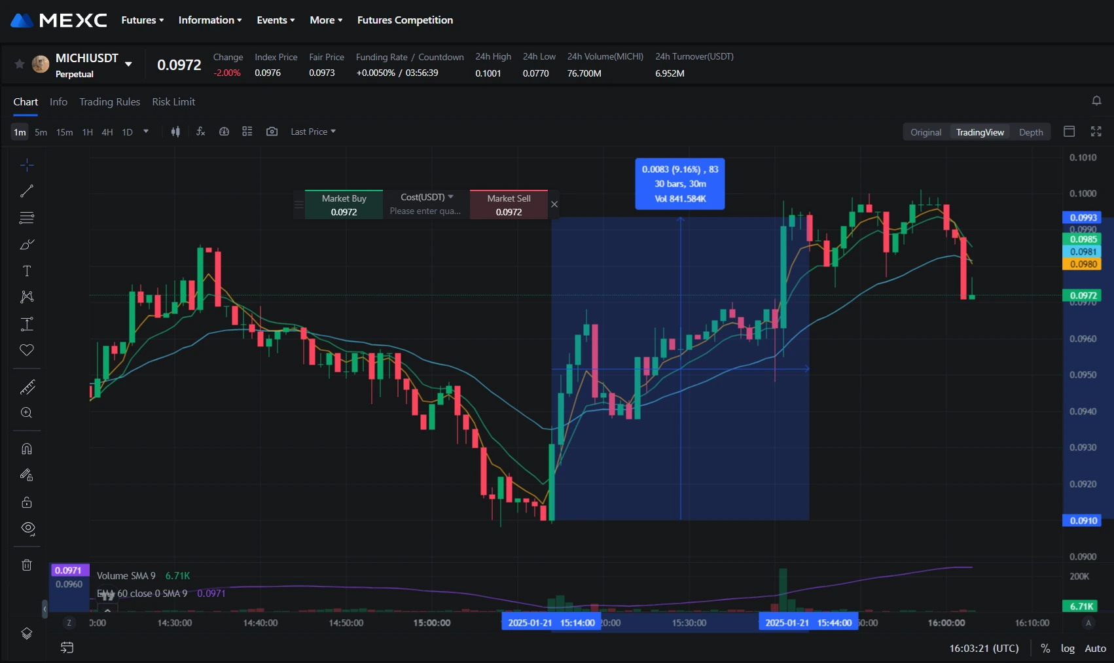Open the Last Price dropdown

click(x=313, y=132)
